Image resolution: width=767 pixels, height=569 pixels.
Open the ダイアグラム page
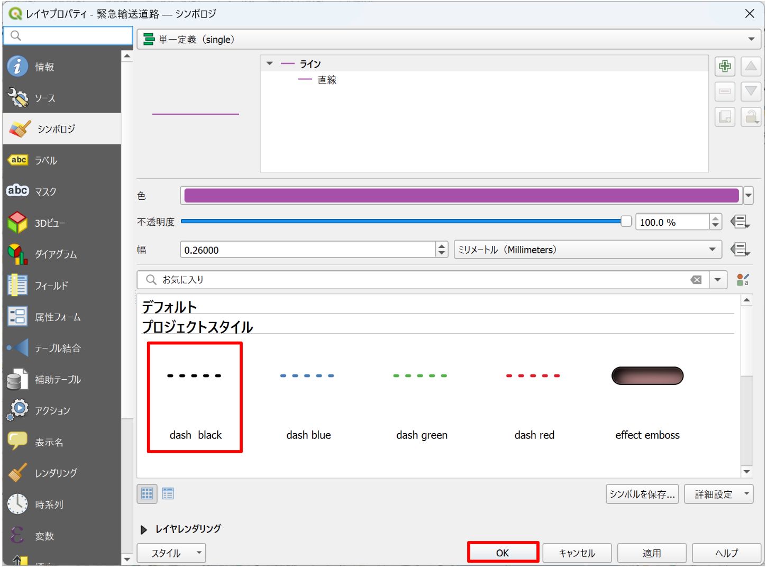click(62, 254)
